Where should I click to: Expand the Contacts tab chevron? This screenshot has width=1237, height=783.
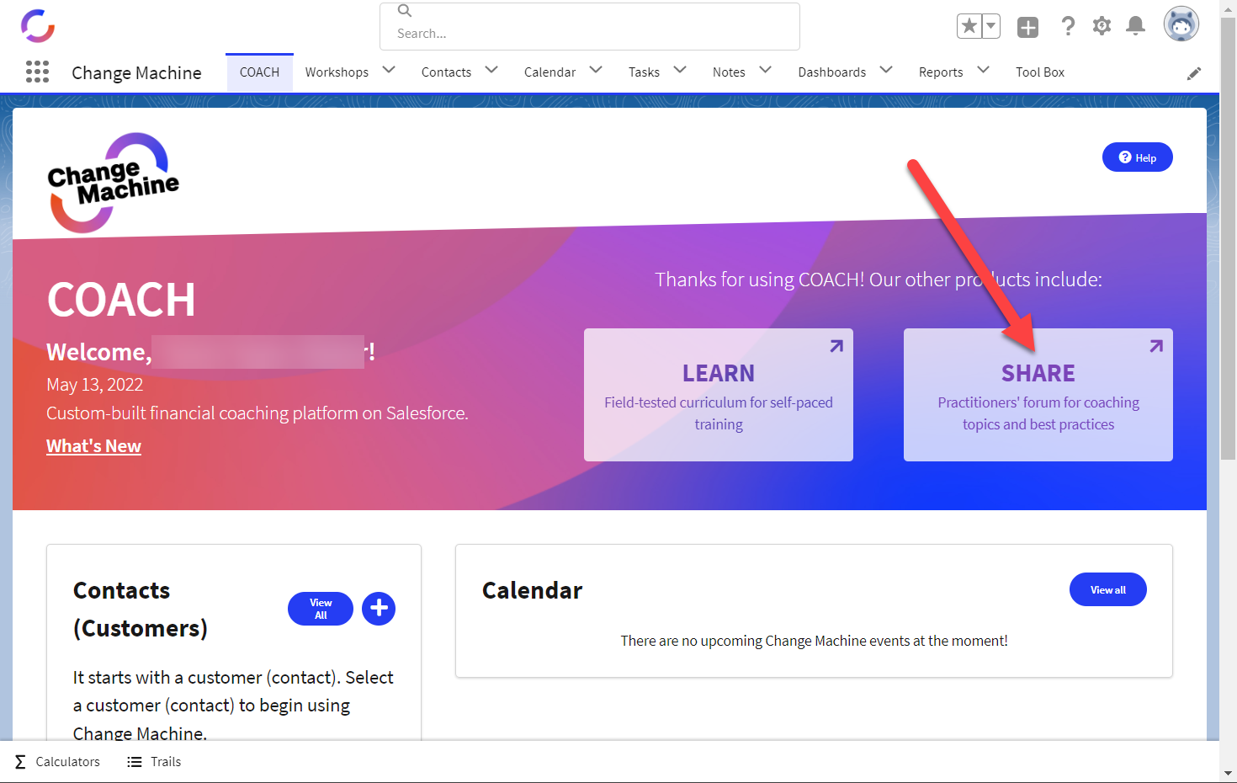[x=491, y=70]
